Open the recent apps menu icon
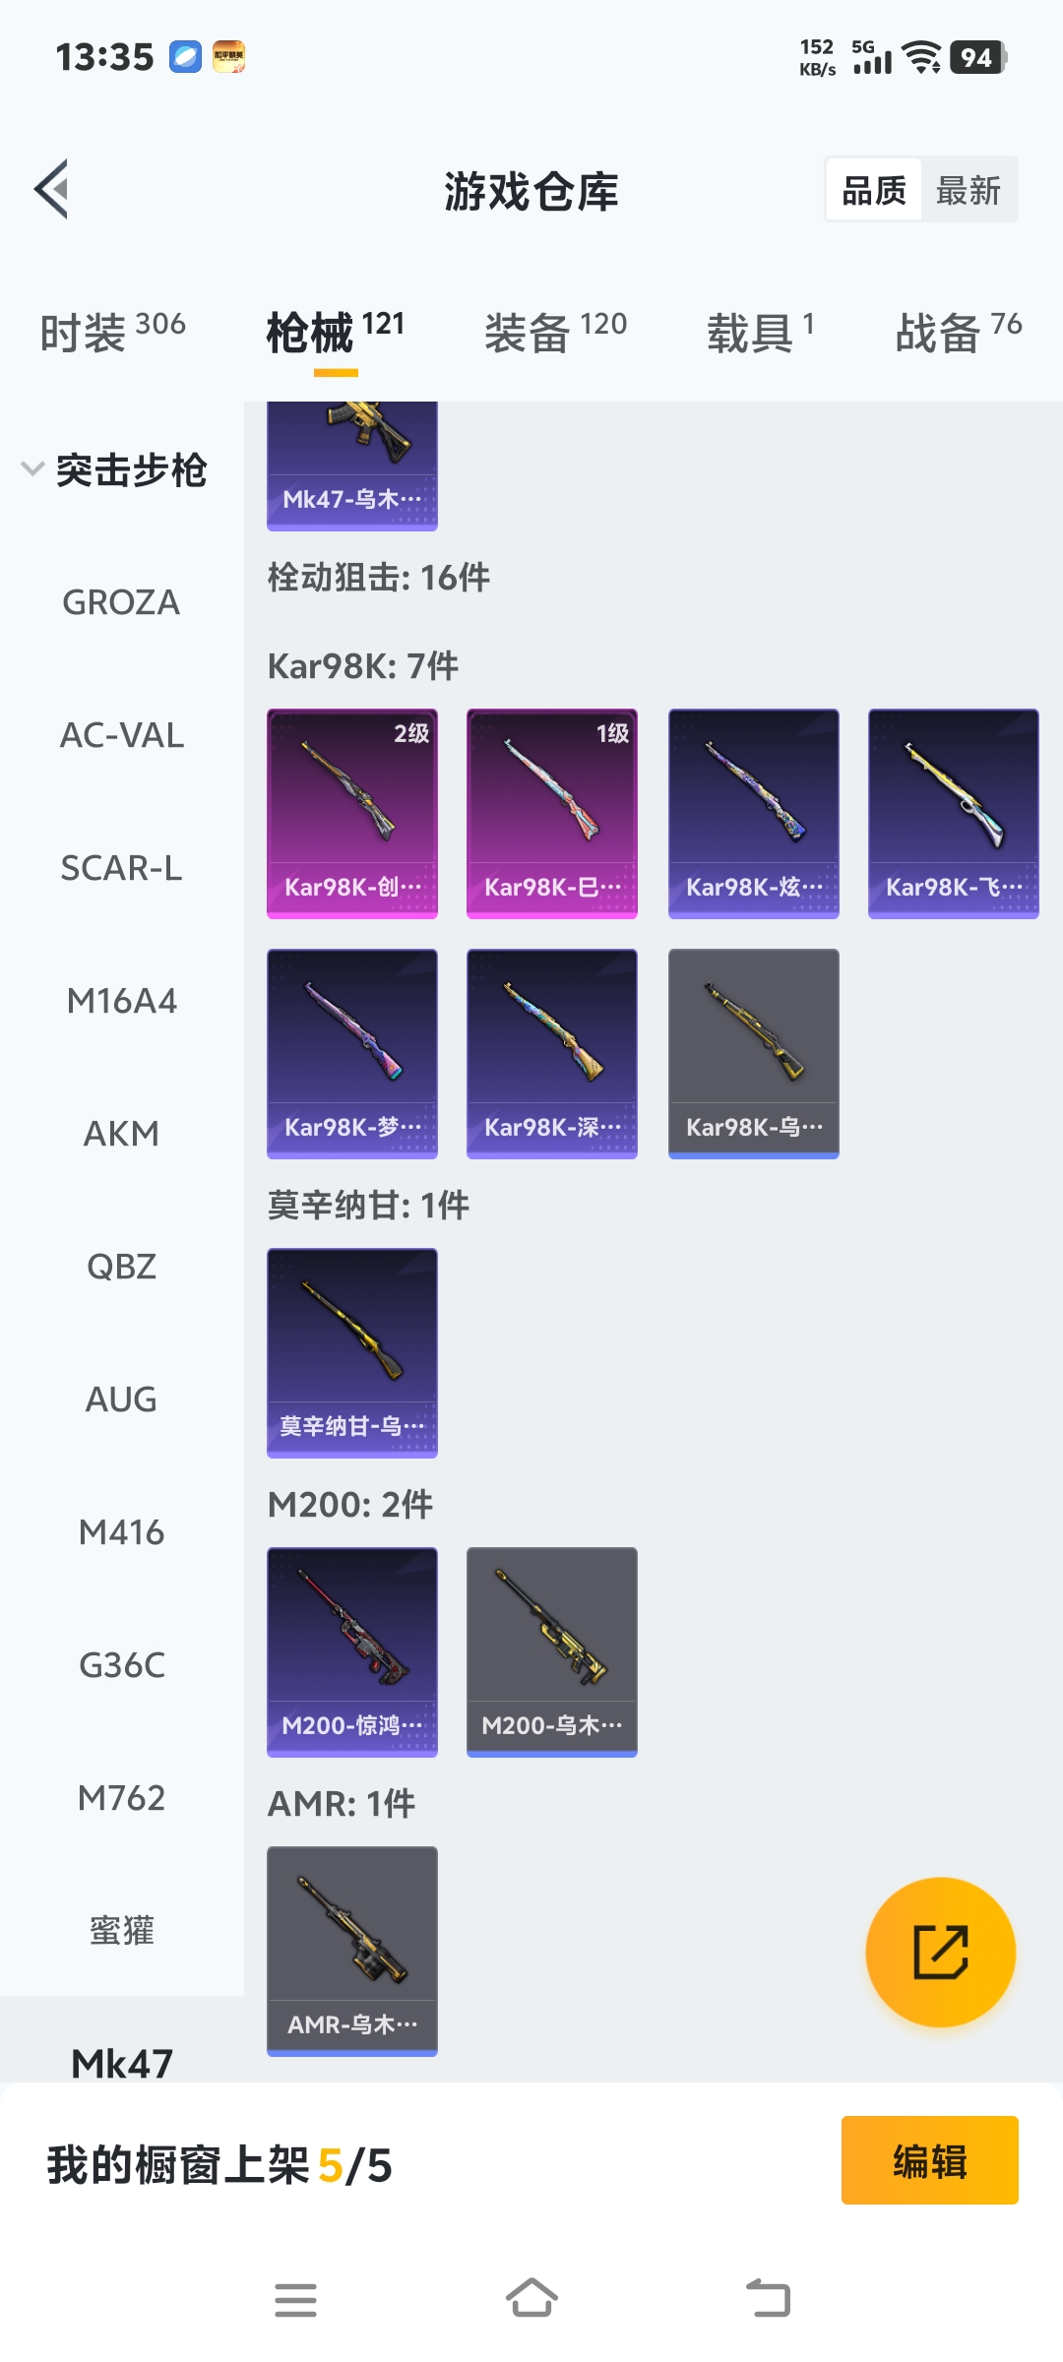1063x2362 pixels. point(295,2300)
